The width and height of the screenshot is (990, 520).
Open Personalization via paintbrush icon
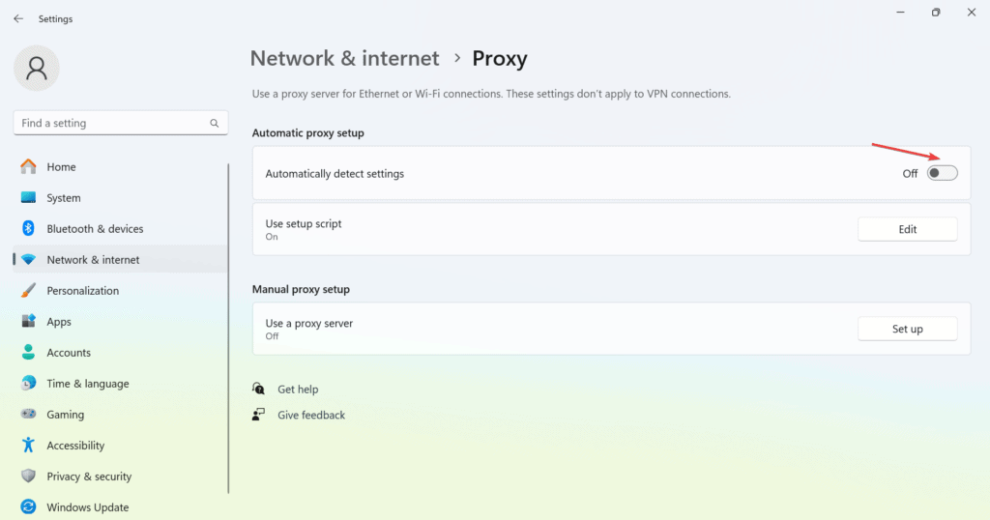tap(28, 291)
